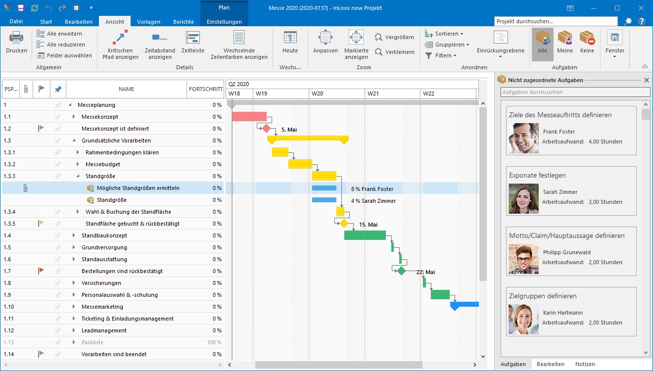The width and height of the screenshot is (653, 371).
Task: Switch to the Start ribbon tab
Action: tap(46, 22)
